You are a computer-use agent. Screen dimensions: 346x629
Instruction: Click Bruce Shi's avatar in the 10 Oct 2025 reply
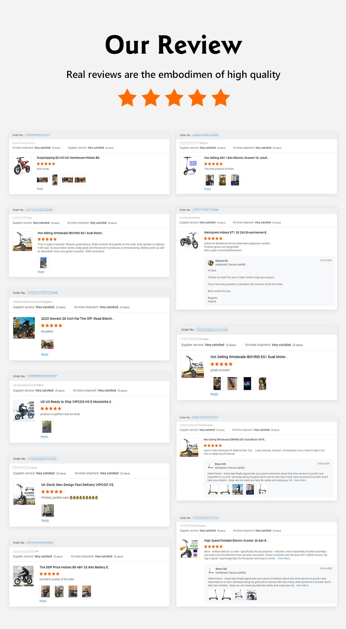coord(210,466)
